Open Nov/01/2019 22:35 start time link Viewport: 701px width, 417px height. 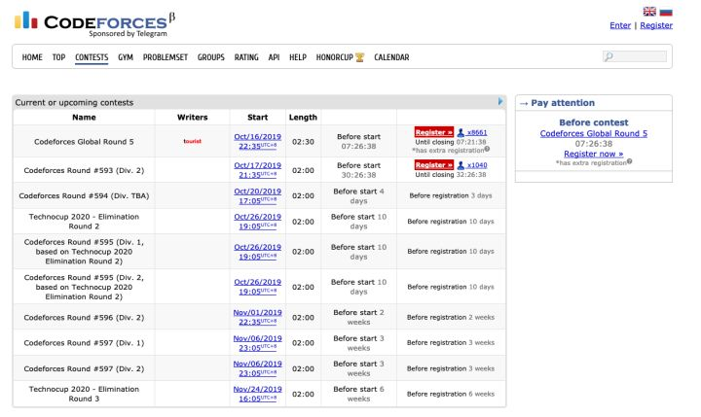point(257,317)
